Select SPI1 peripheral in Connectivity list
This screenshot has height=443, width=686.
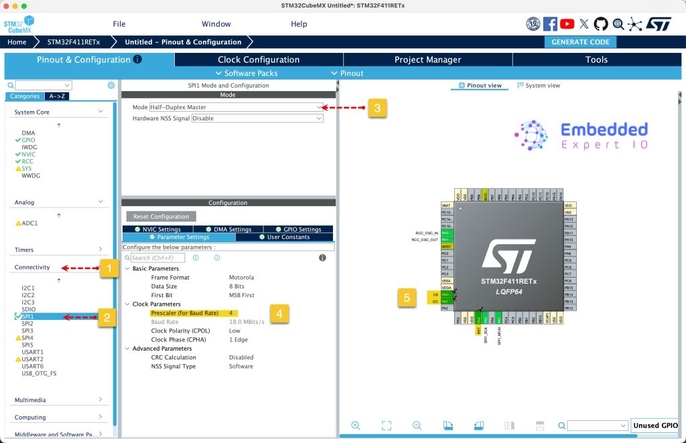tap(28, 317)
